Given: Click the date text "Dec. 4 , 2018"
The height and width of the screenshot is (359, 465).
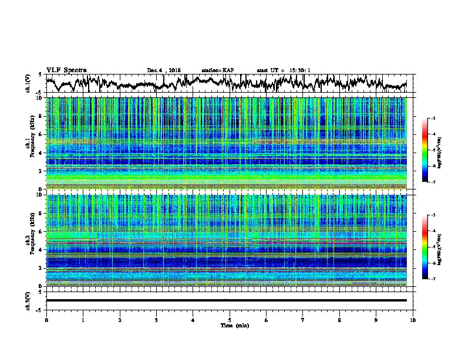Looking at the screenshot, I should tap(164, 70).
